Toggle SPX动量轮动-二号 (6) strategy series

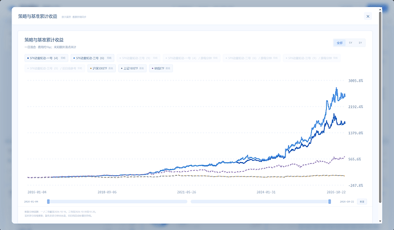coord(92,58)
